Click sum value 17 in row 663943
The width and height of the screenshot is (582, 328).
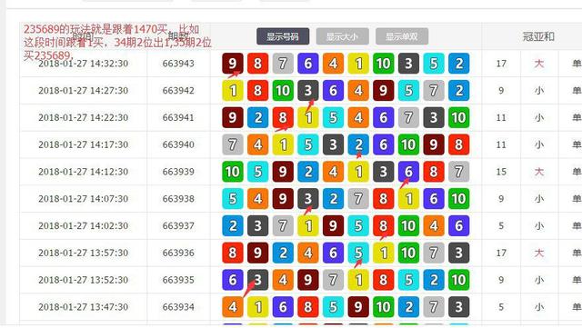[501, 64]
